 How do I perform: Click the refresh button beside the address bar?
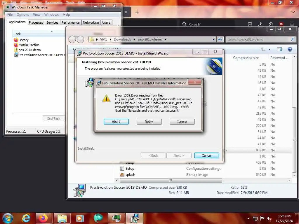coord(220,39)
